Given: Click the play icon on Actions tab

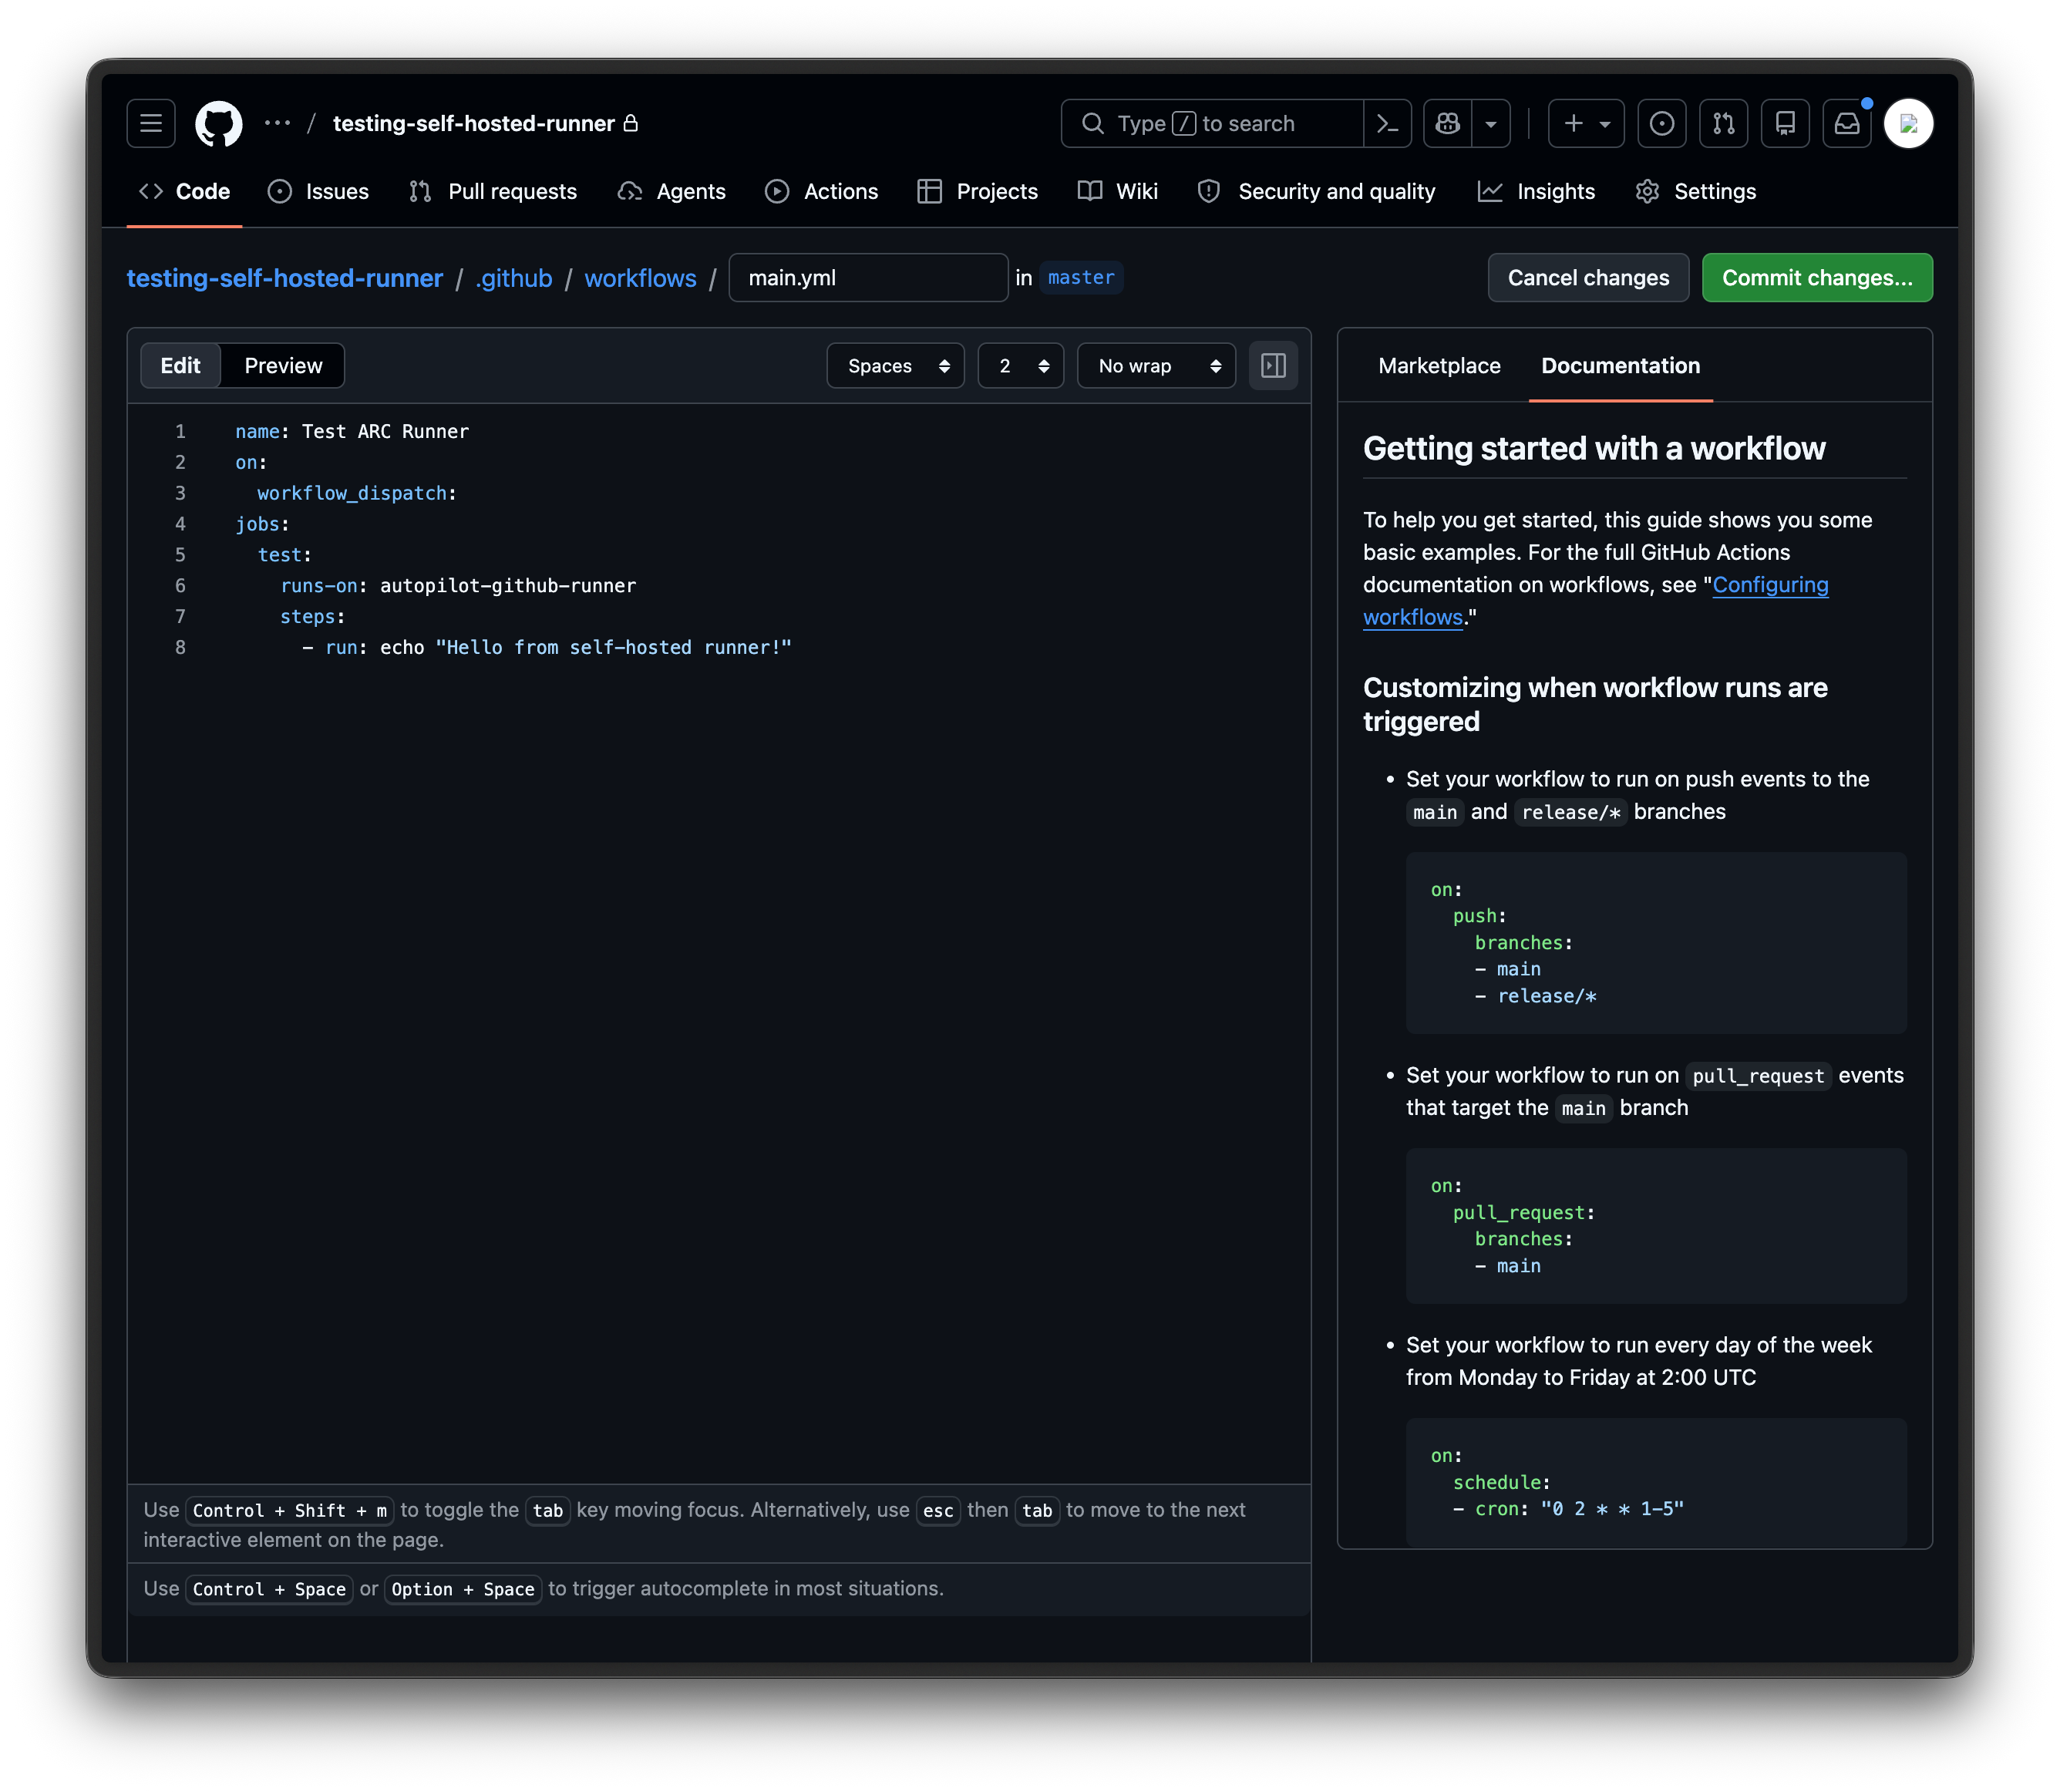Looking at the screenshot, I should pyautogui.click(x=777, y=191).
